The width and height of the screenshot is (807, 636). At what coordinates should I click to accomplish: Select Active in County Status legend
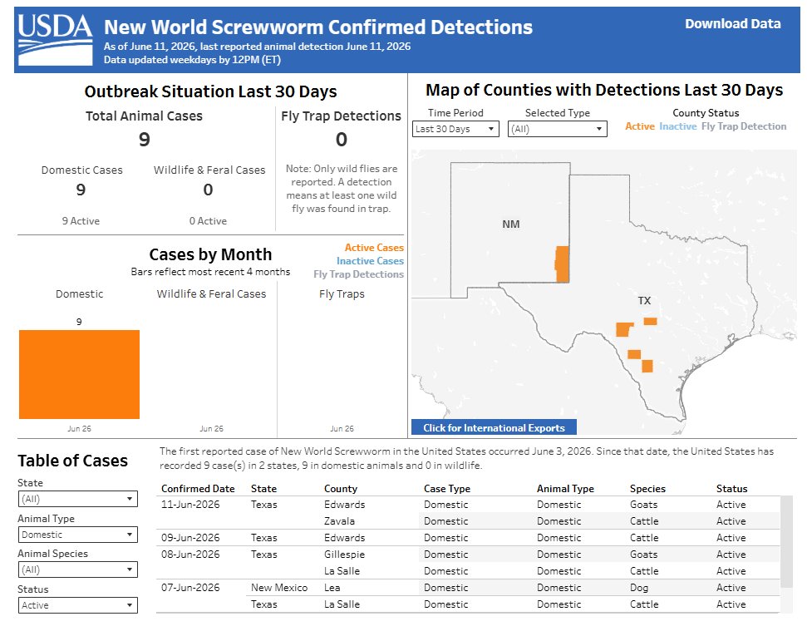[x=640, y=126]
